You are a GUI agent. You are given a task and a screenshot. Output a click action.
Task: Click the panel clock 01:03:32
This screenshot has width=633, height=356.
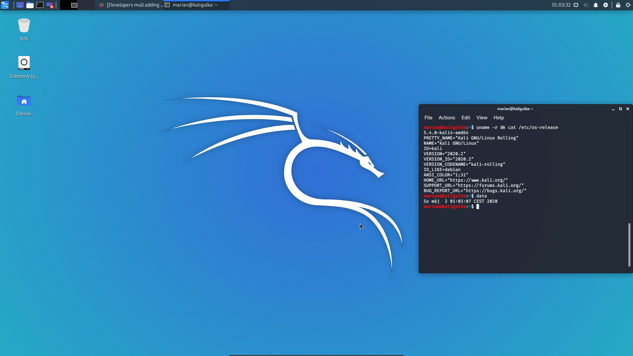coord(561,5)
